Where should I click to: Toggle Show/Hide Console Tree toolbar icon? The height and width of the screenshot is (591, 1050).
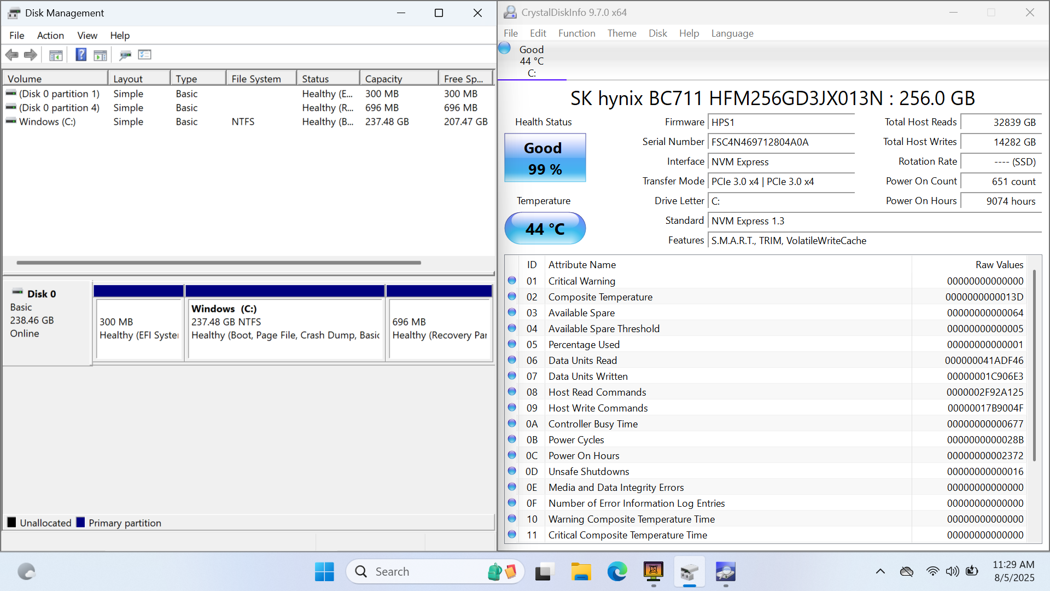click(x=56, y=55)
